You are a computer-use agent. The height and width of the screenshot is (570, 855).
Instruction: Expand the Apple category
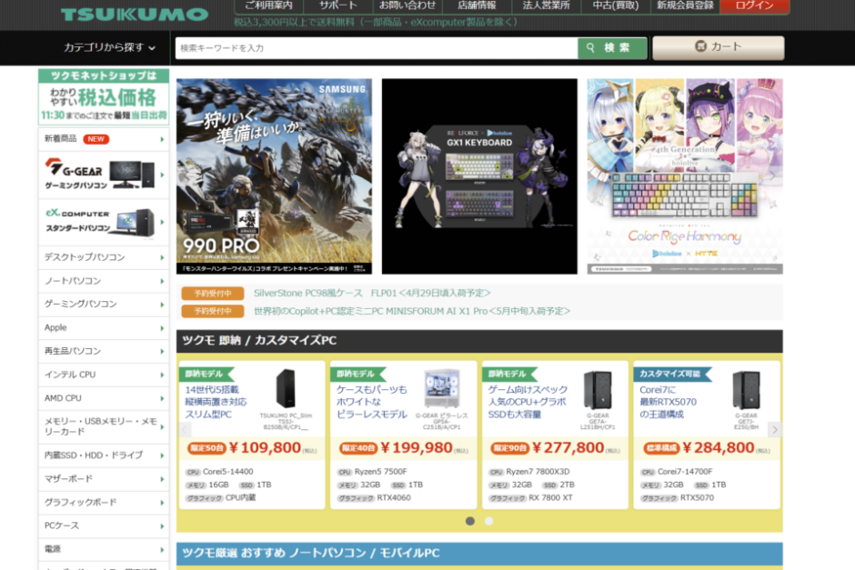click(x=103, y=327)
